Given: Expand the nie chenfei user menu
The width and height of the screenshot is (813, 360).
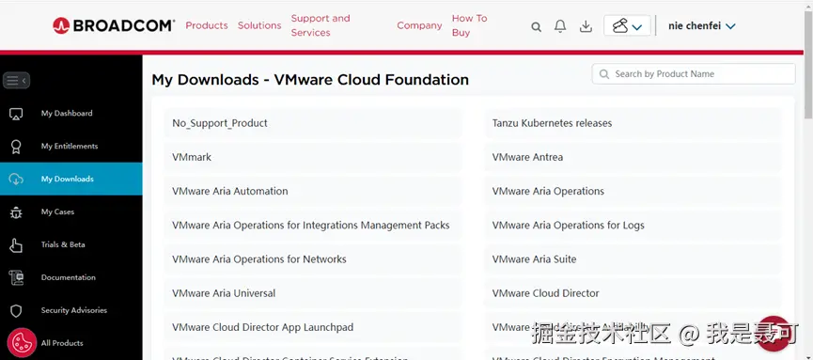Looking at the screenshot, I should 701,26.
